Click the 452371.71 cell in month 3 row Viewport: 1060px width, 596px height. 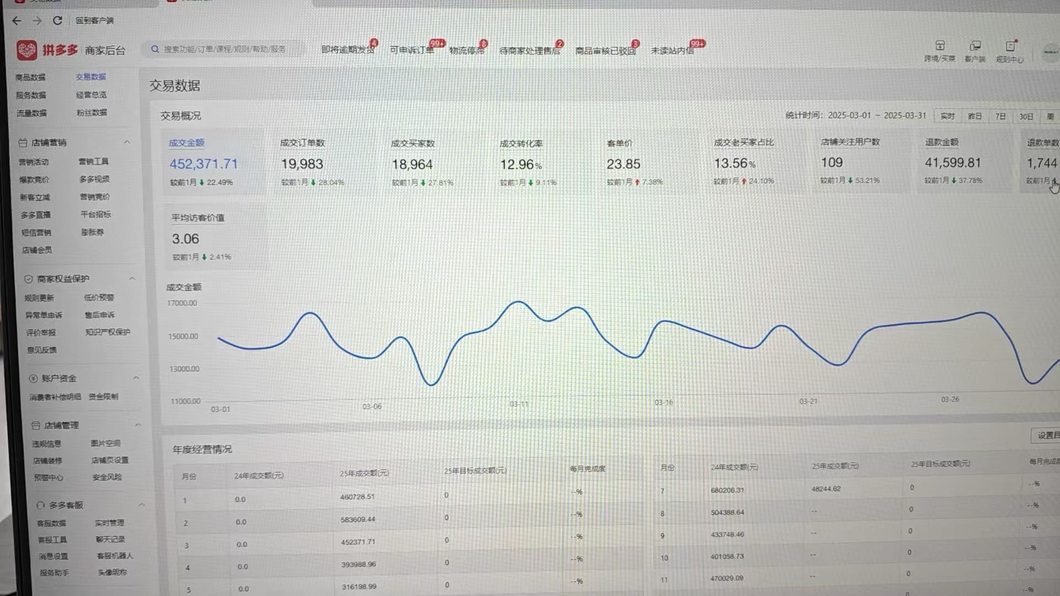[x=358, y=542]
